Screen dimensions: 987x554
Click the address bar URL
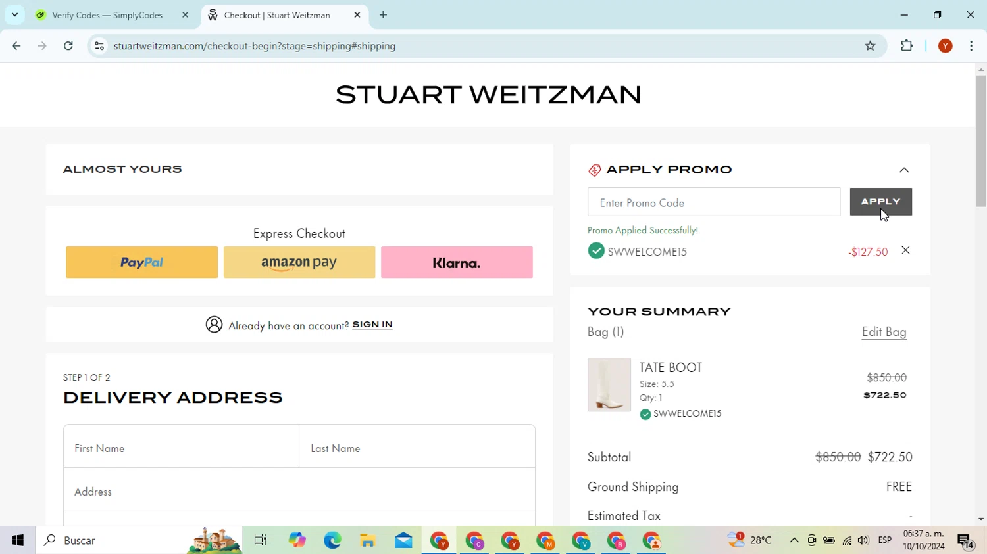click(255, 46)
